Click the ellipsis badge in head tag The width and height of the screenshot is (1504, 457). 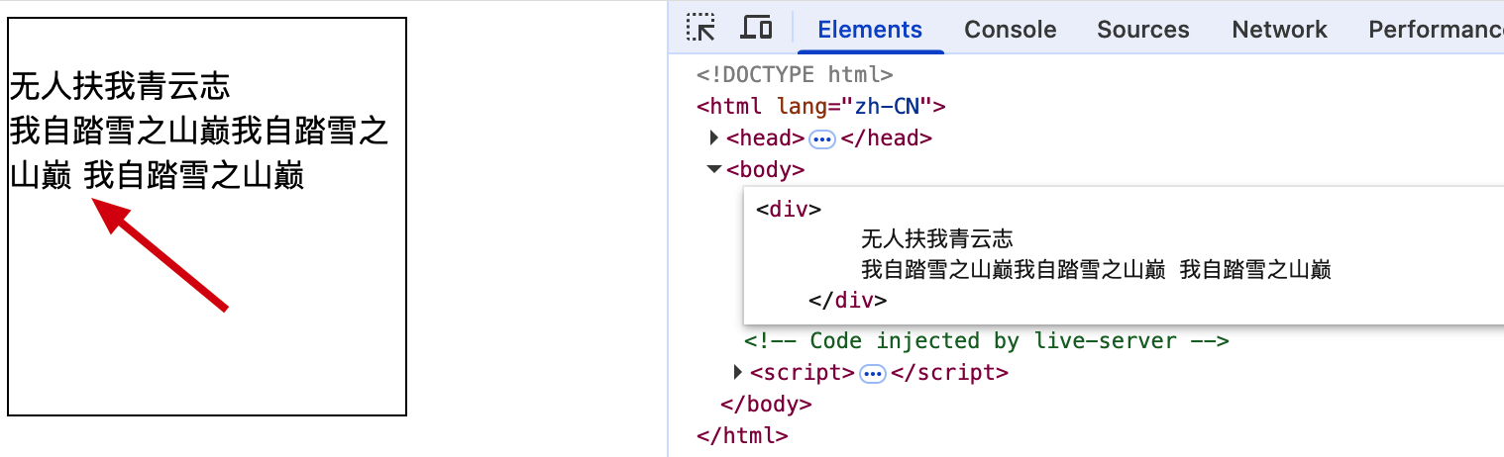pyautogui.click(x=822, y=138)
